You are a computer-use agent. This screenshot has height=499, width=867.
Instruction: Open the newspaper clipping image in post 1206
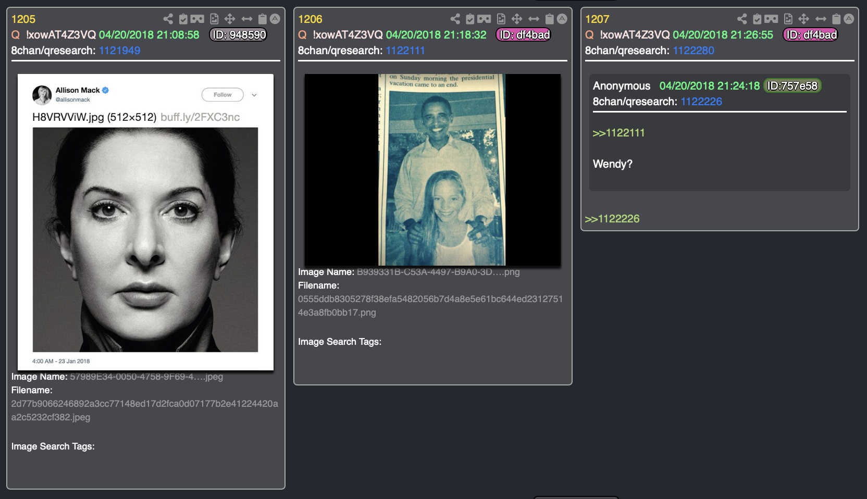tap(432, 170)
